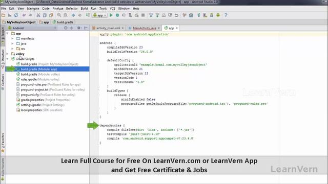
Task: Run the app with green play icon
Action: pos(111,15)
